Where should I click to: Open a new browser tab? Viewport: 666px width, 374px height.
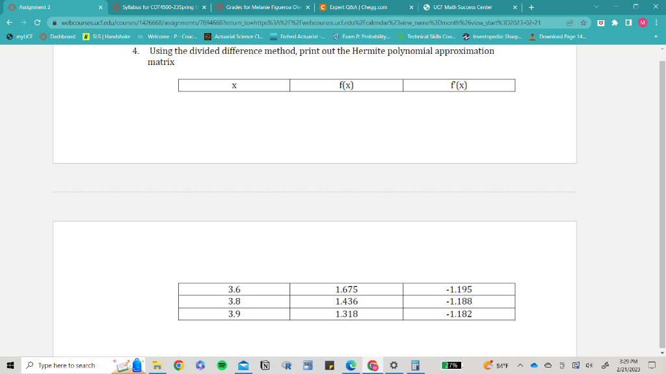click(x=531, y=7)
